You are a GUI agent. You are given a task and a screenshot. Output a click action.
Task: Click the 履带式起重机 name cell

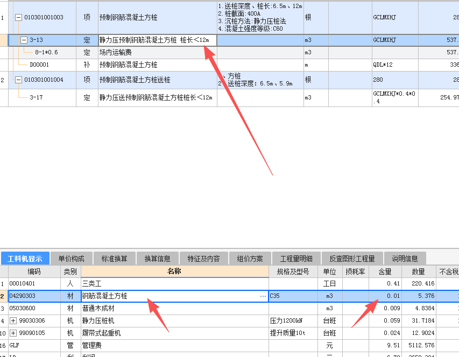174,333
